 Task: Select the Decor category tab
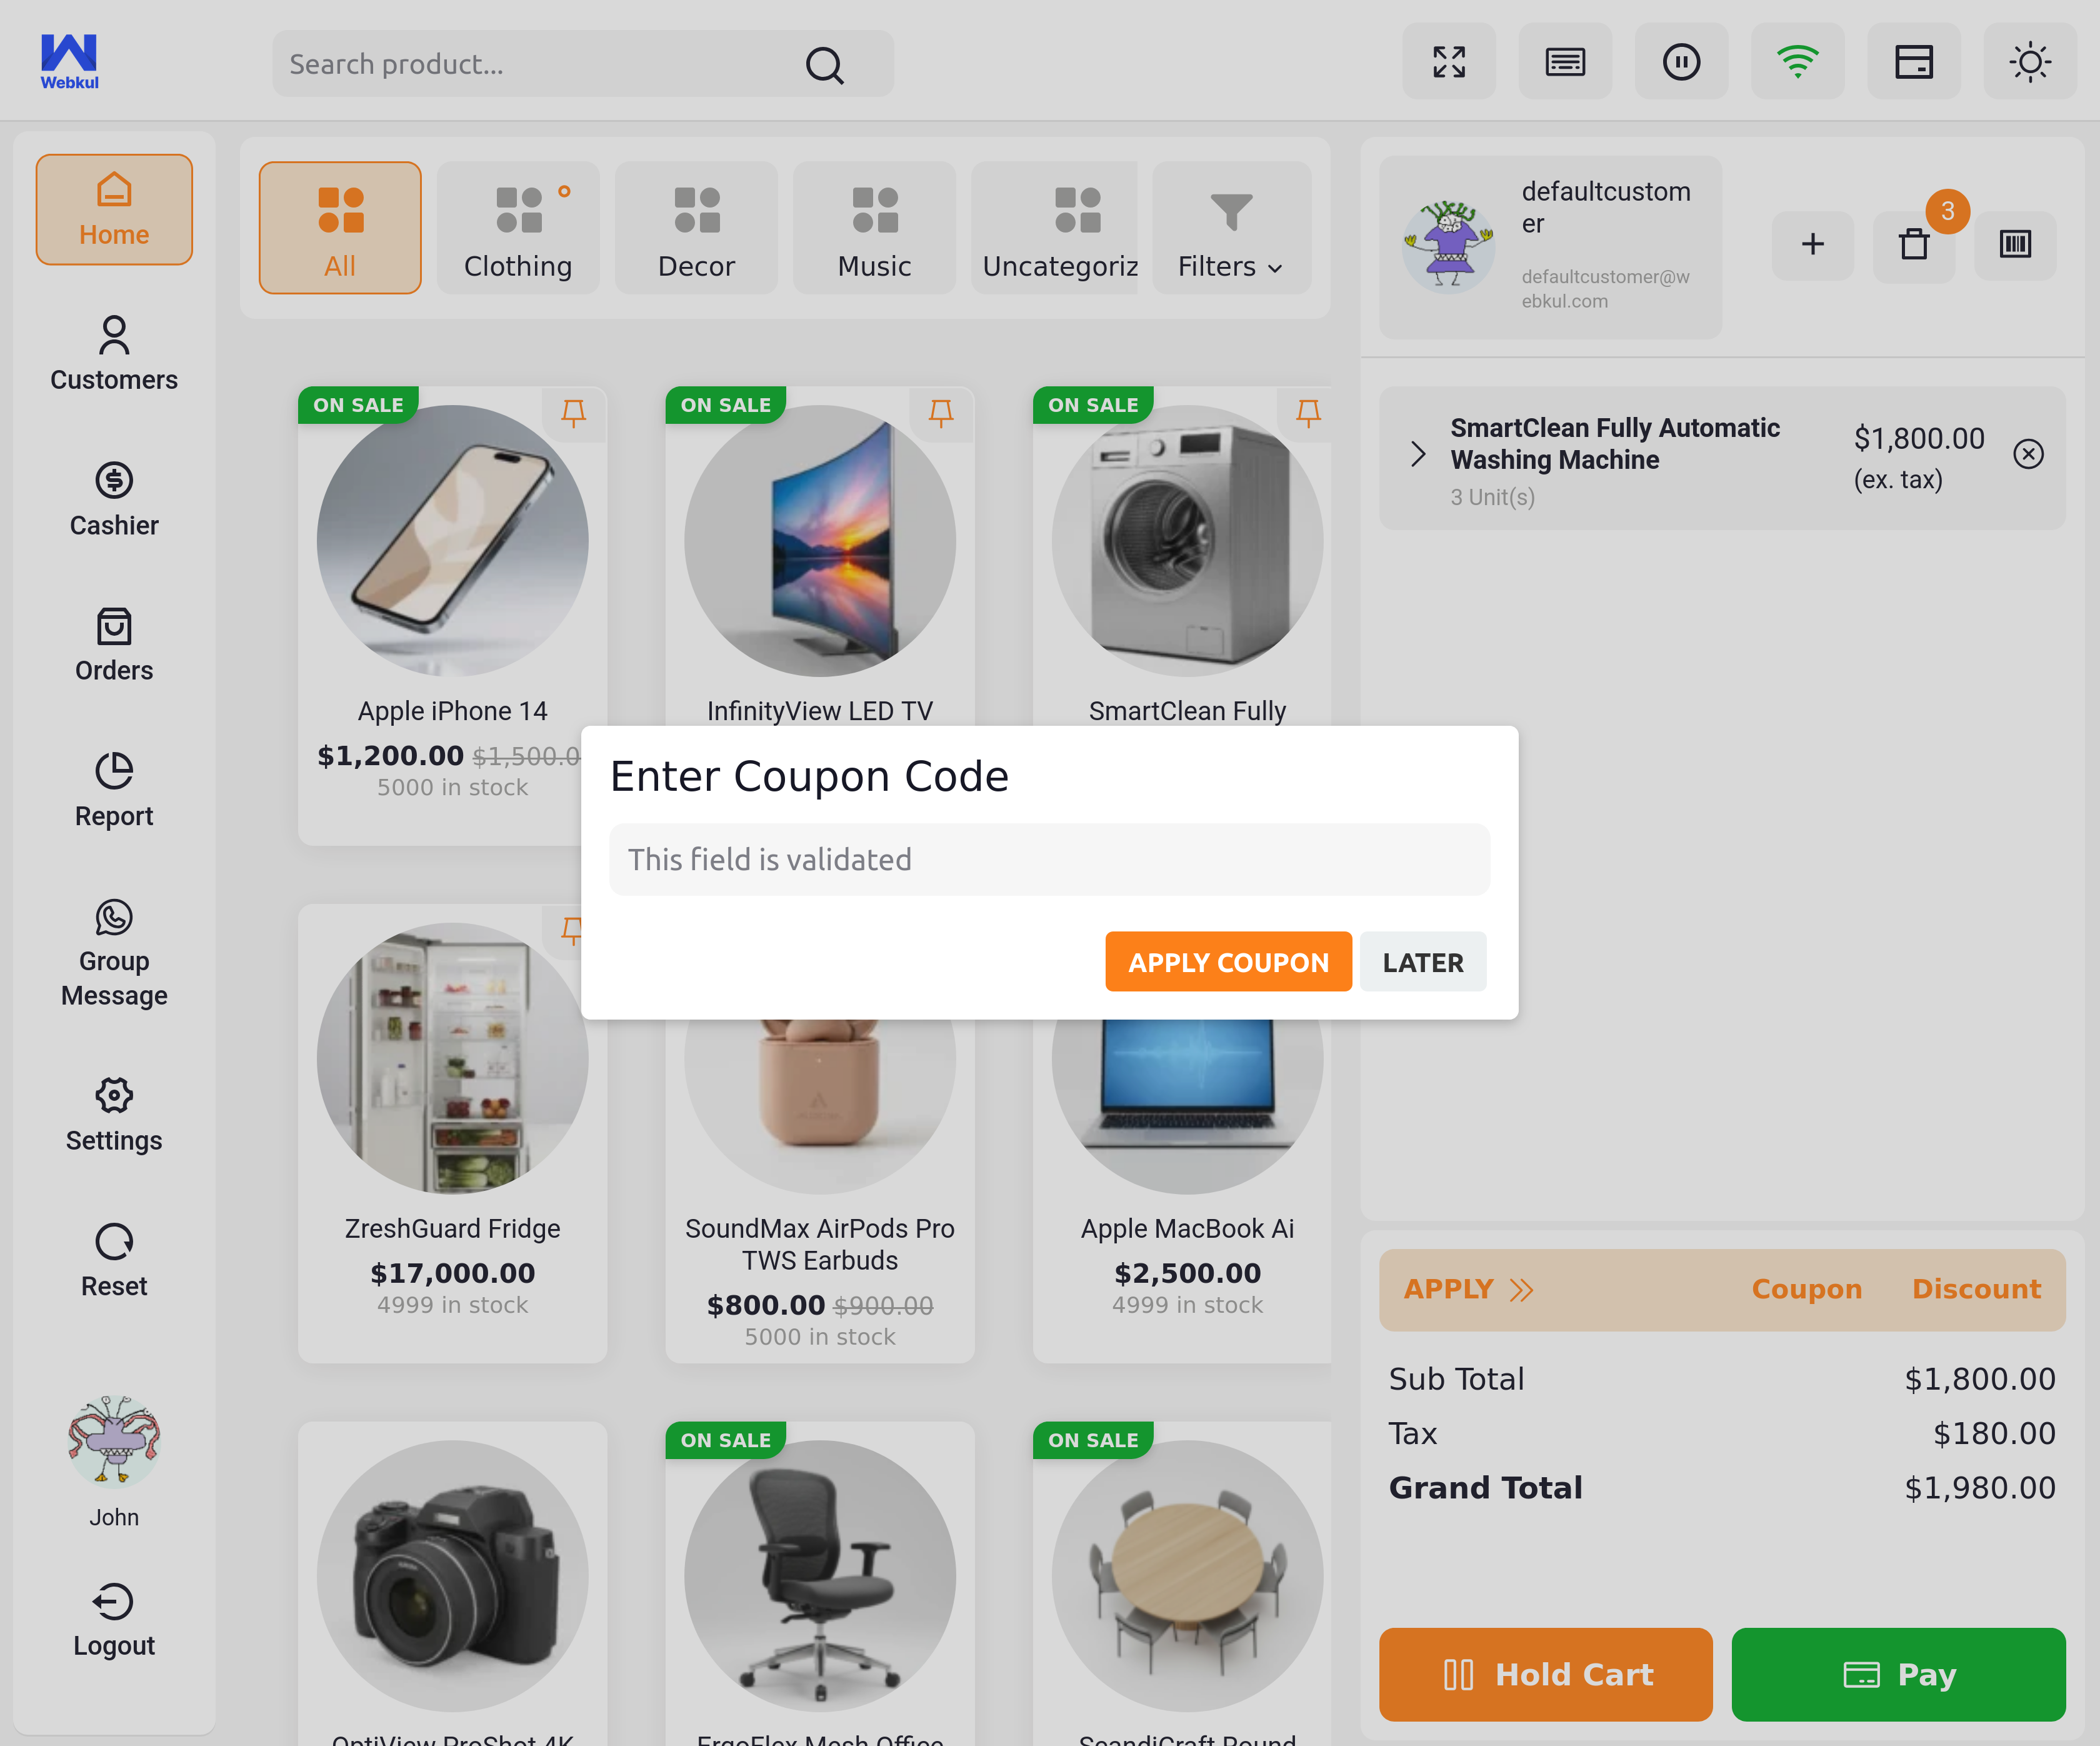pyautogui.click(x=696, y=228)
